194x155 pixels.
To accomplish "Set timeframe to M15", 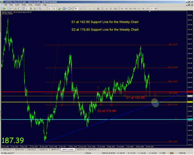I will click(131, 9).
